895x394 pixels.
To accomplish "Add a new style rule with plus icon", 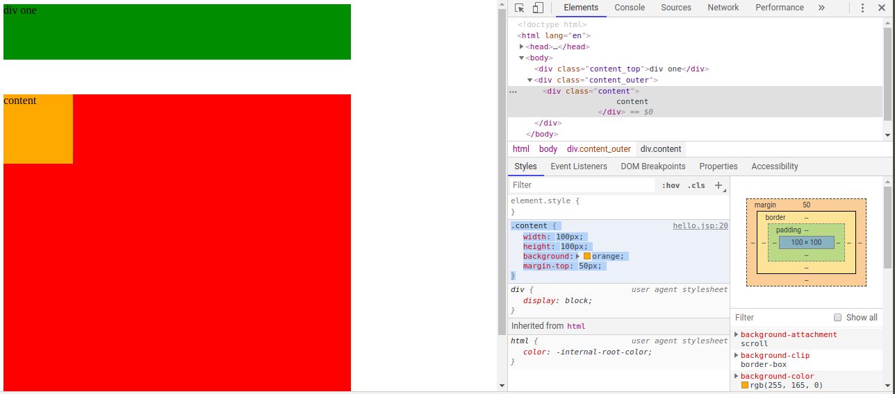I will (x=719, y=185).
